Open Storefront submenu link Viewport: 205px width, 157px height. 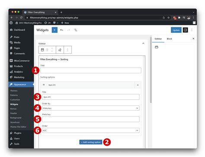point(15,122)
